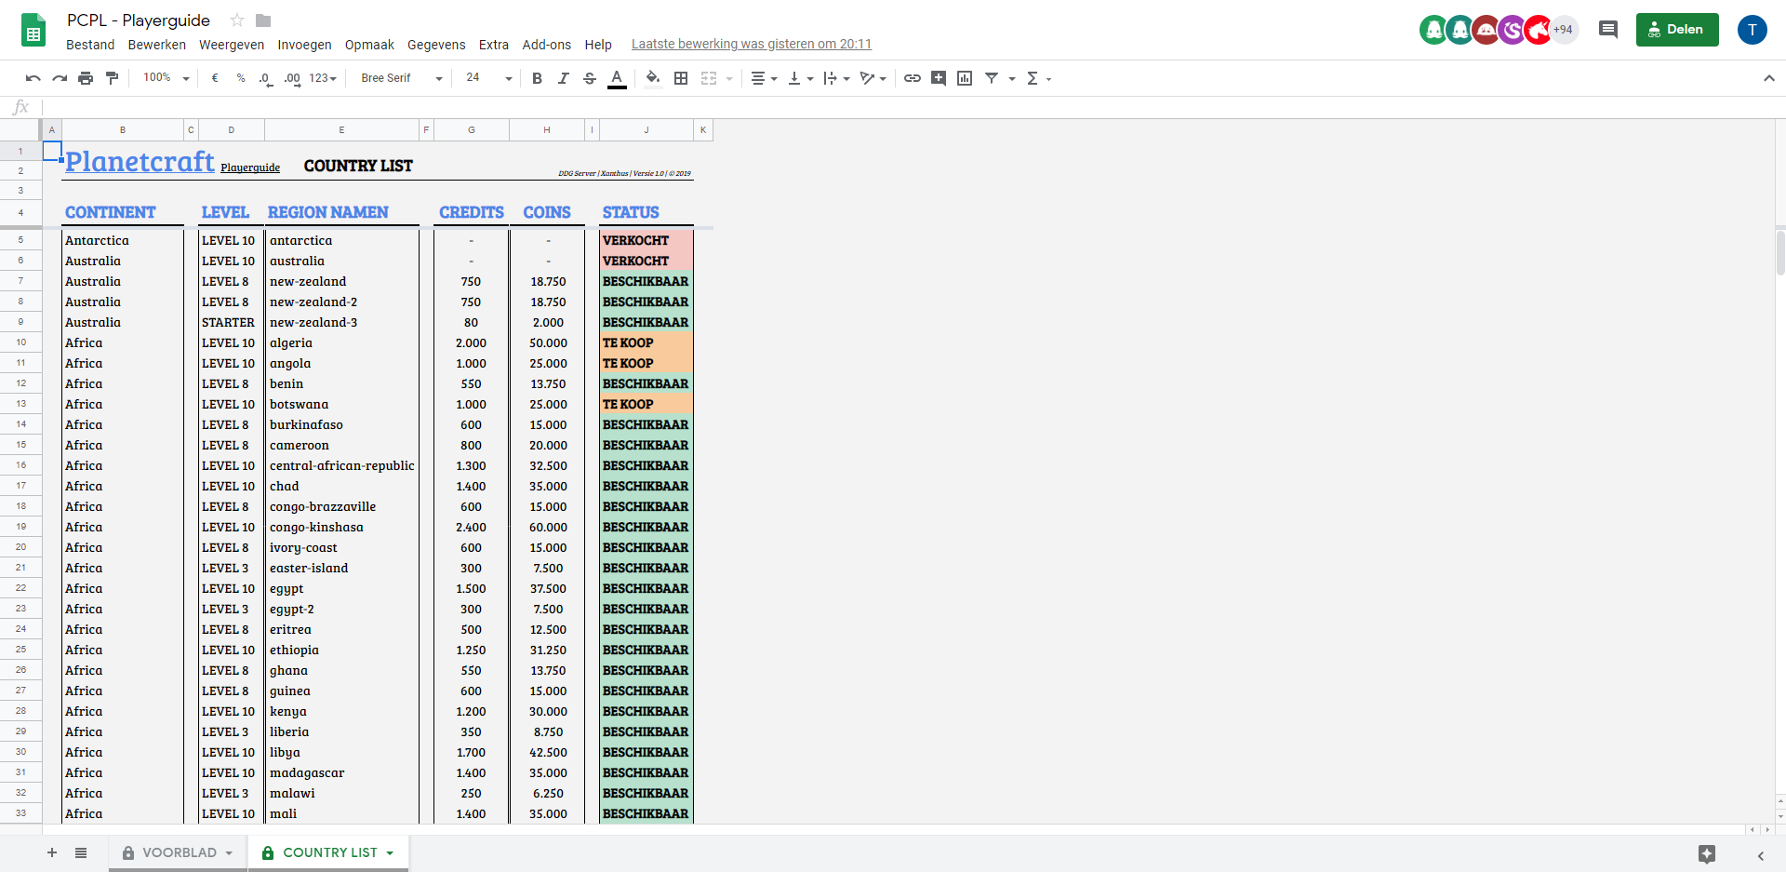This screenshot has width=1786, height=872.
Task: Open the Bree Serif font dropdown
Action: [x=401, y=78]
